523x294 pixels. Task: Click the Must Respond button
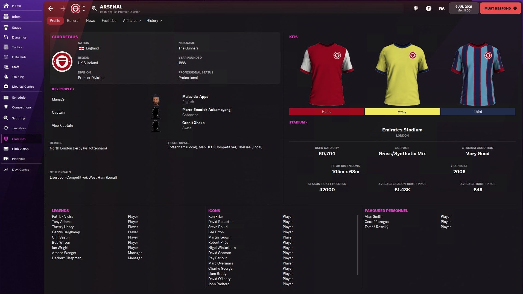(x=500, y=8)
